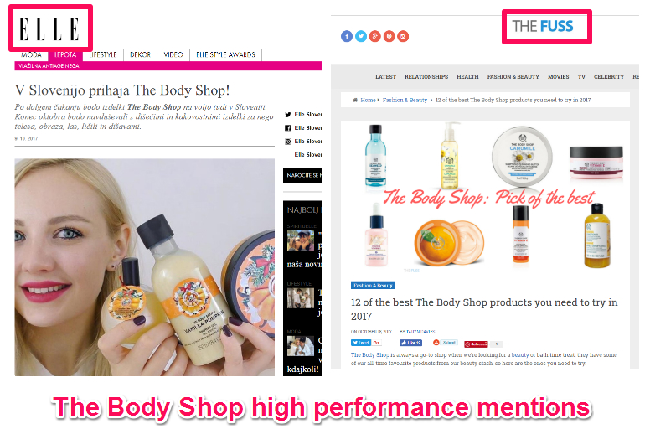Image resolution: width=650 pixels, height=434 pixels.
Task: Click the Elle Slovenia Instagram icon
Action: pos(287,142)
